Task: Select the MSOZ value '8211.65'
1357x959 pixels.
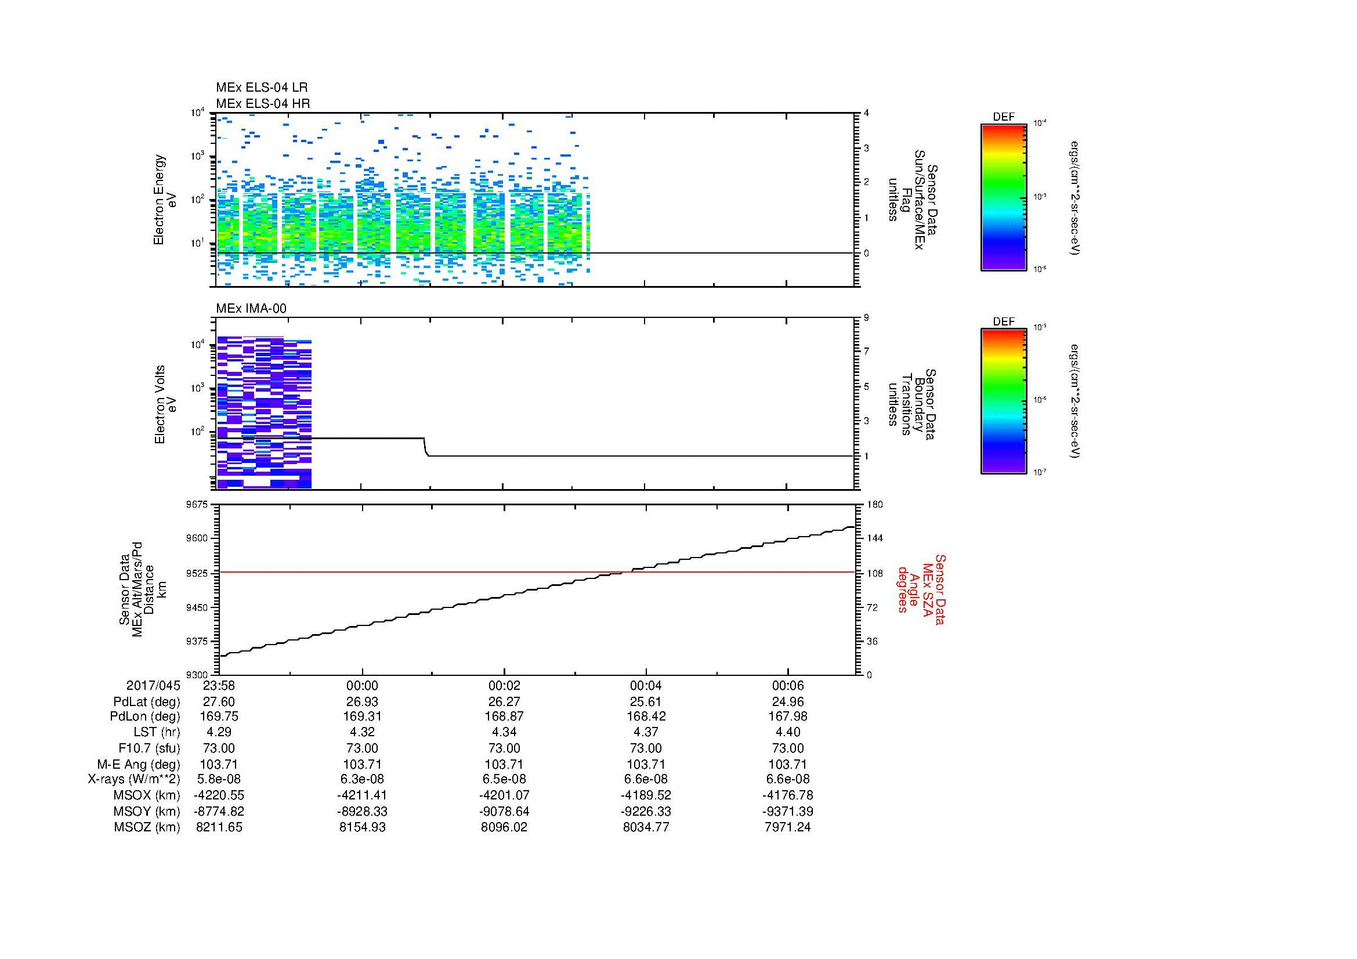Action: coord(219,827)
